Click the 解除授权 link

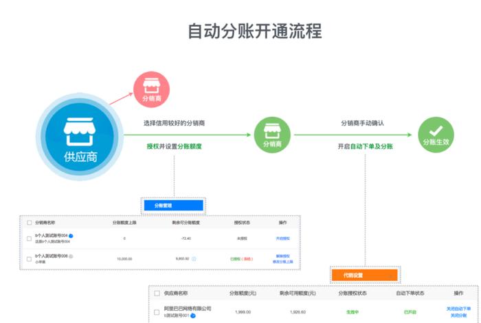[x=283, y=256]
